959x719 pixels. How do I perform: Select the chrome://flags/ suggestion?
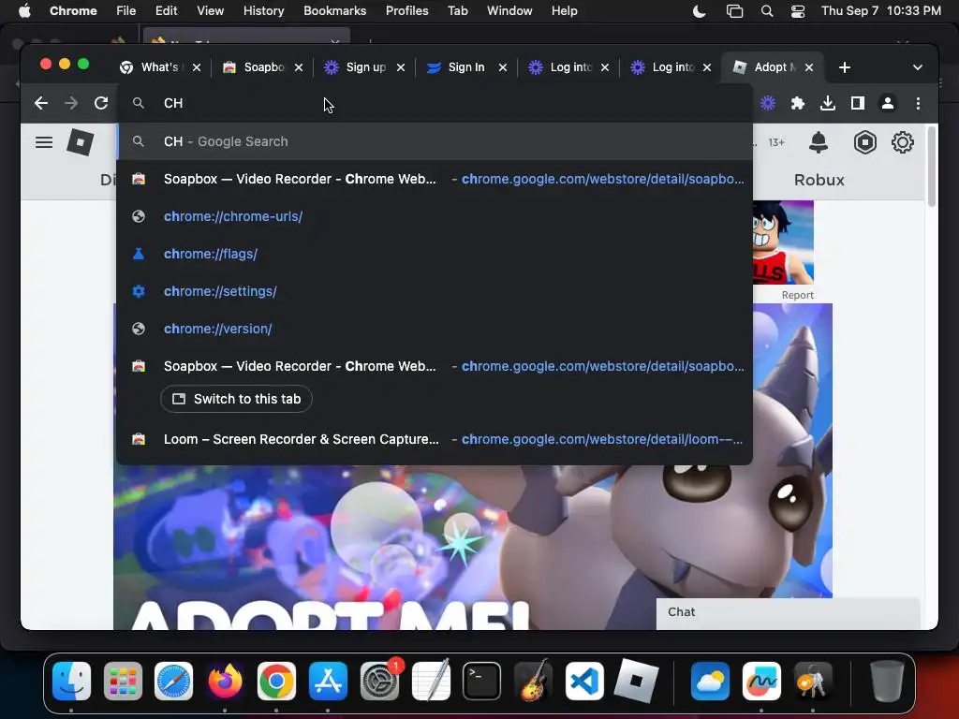tap(435, 254)
